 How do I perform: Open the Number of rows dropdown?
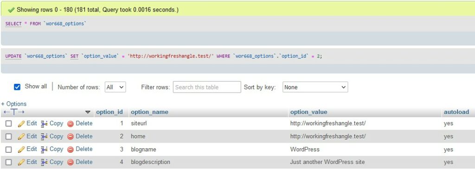[115, 87]
